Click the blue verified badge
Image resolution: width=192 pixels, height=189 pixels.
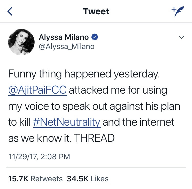95,37
